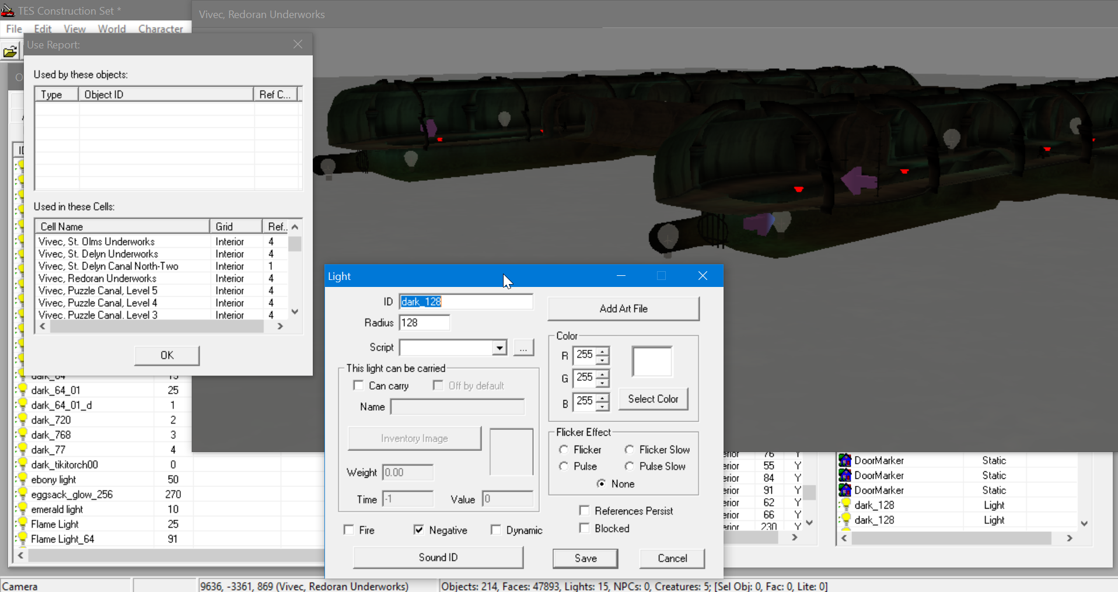Click the light icon beside dark_tikitorch00
The height and width of the screenshot is (592, 1118).
pos(23,464)
